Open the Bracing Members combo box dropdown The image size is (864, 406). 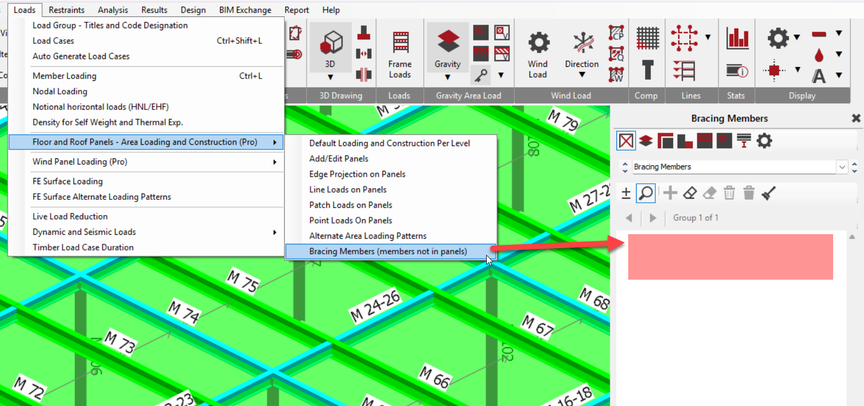[x=842, y=167]
